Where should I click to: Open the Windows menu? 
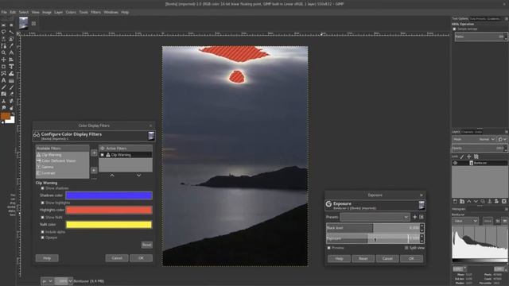111,12
